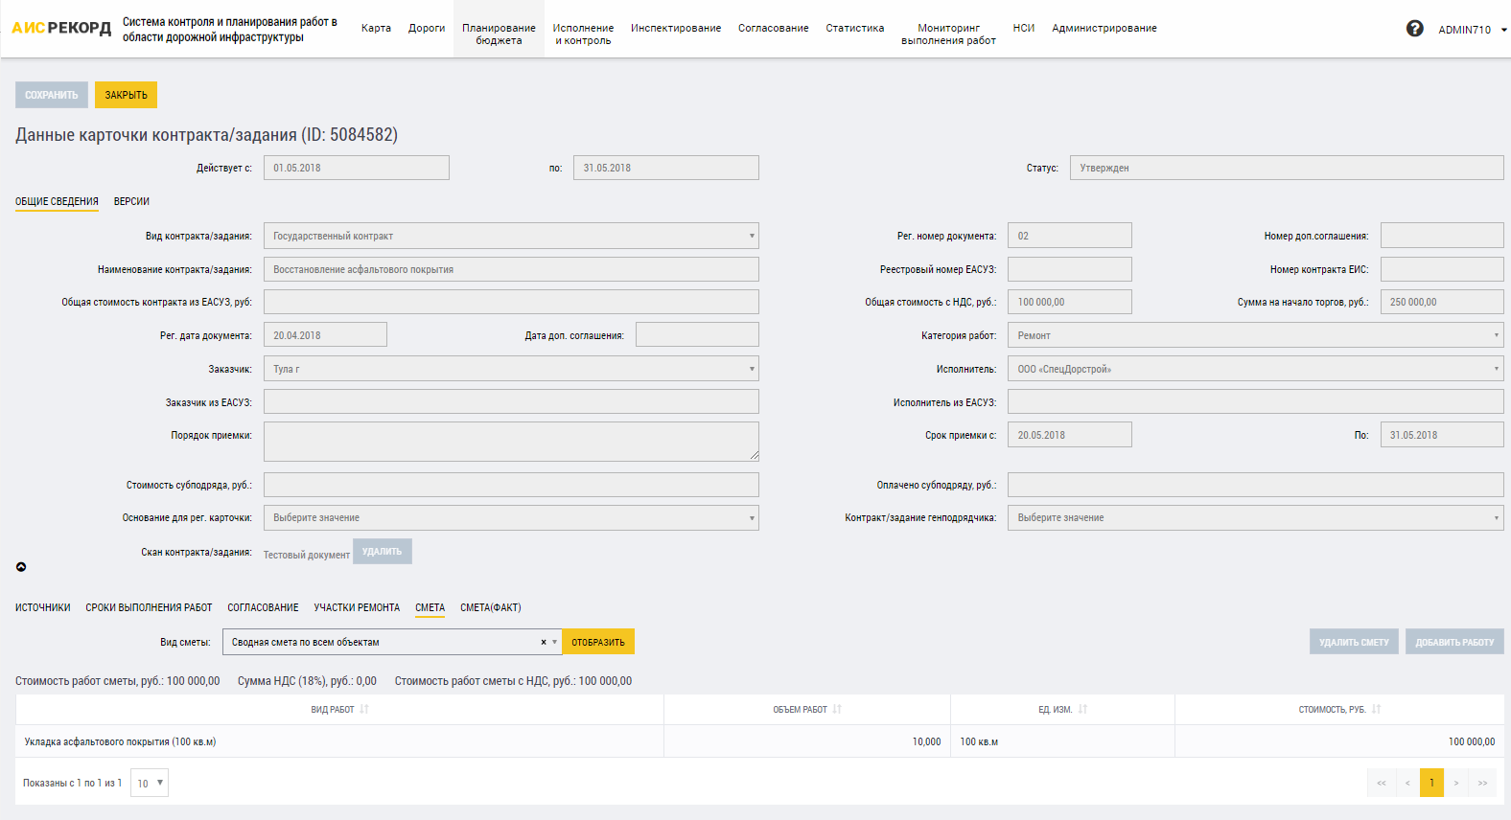
Task: Click the Рег. номер документа field
Action: point(1070,236)
